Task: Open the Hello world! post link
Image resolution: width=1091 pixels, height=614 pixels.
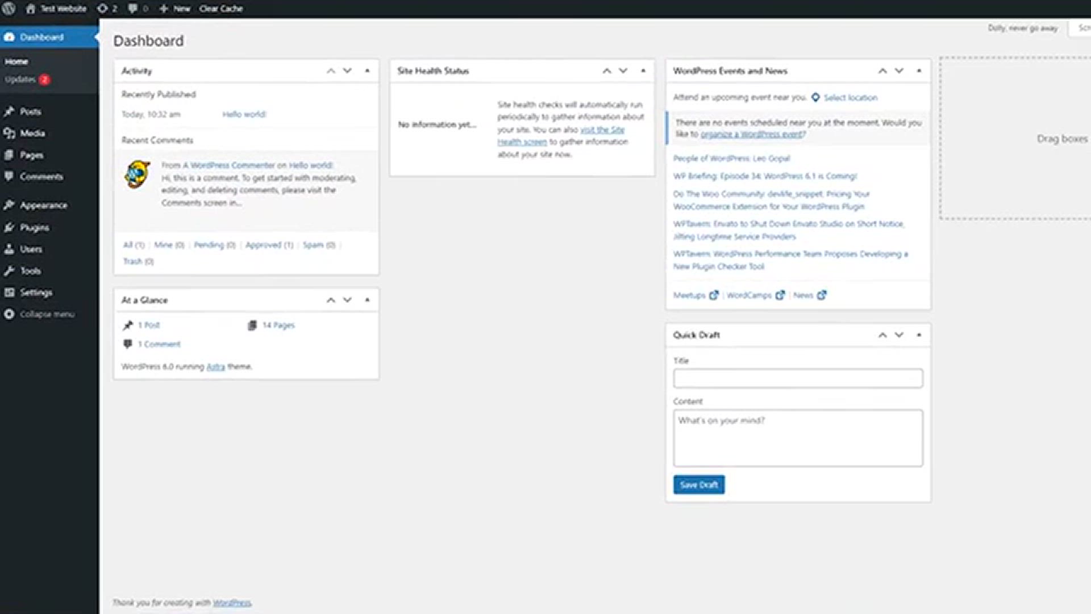Action: 244,114
